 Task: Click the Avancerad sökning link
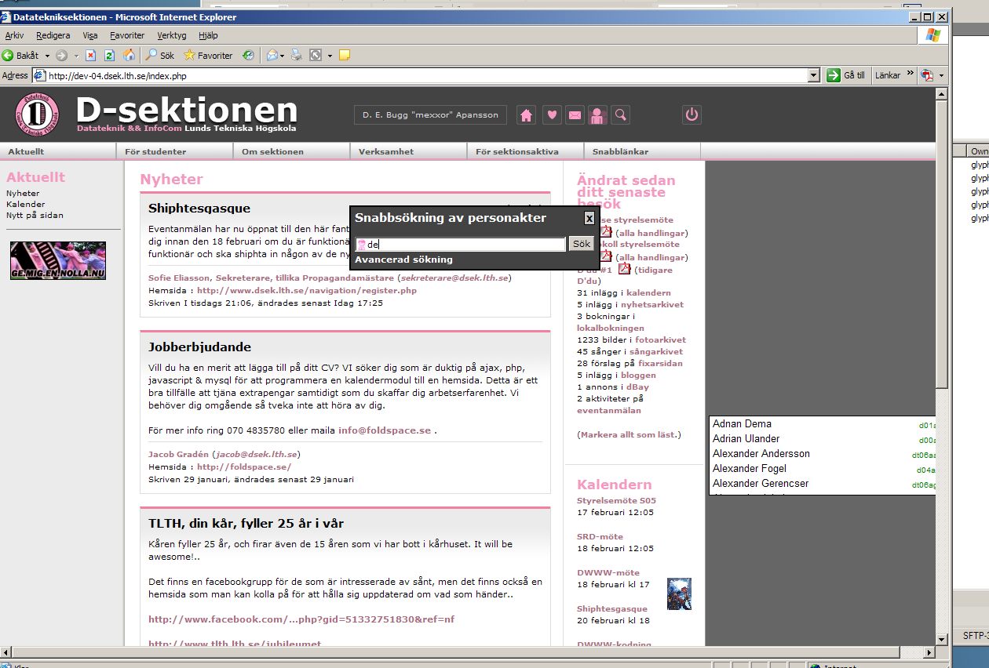[x=403, y=260]
